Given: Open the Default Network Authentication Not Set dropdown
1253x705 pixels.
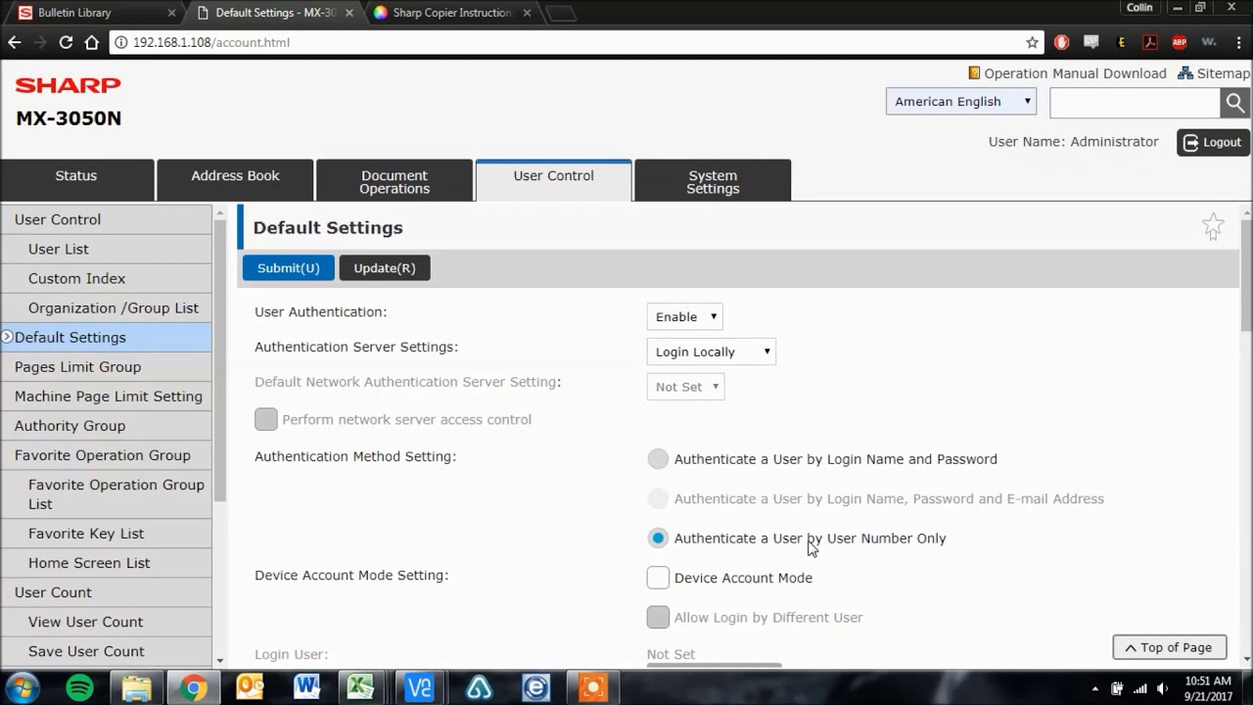Looking at the screenshot, I should point(685,387).
